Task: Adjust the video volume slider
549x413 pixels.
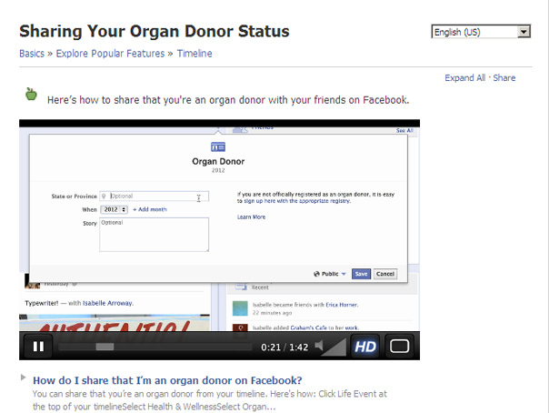Action: click(x=334, y=347)
